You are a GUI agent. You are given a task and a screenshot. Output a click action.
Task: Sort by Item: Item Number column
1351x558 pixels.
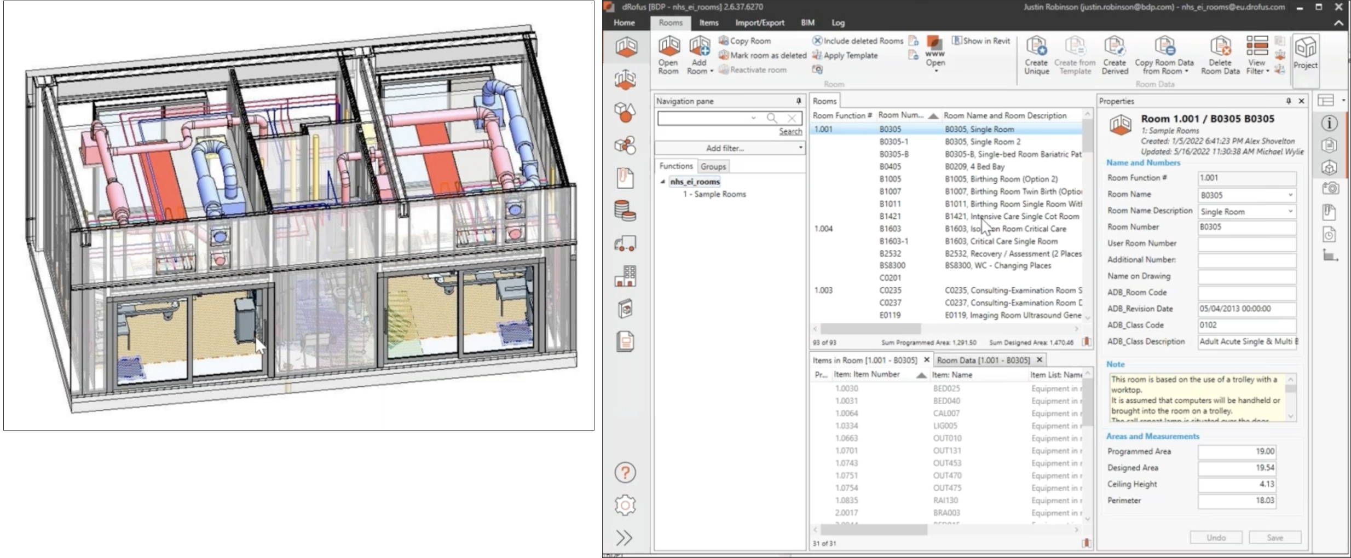(x=879, y=375)
